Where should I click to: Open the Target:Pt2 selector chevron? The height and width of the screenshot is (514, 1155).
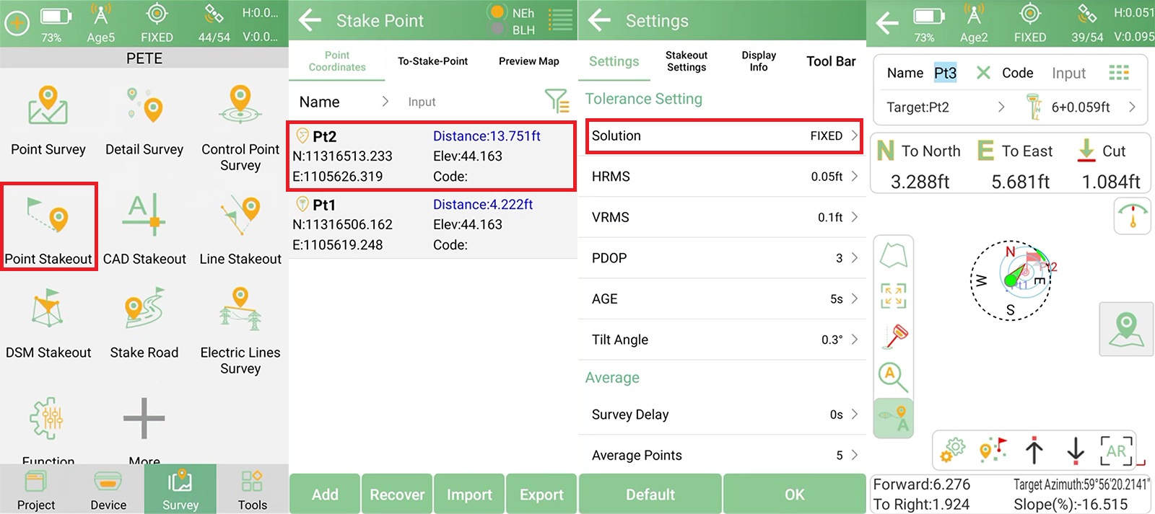point(1001,107)
